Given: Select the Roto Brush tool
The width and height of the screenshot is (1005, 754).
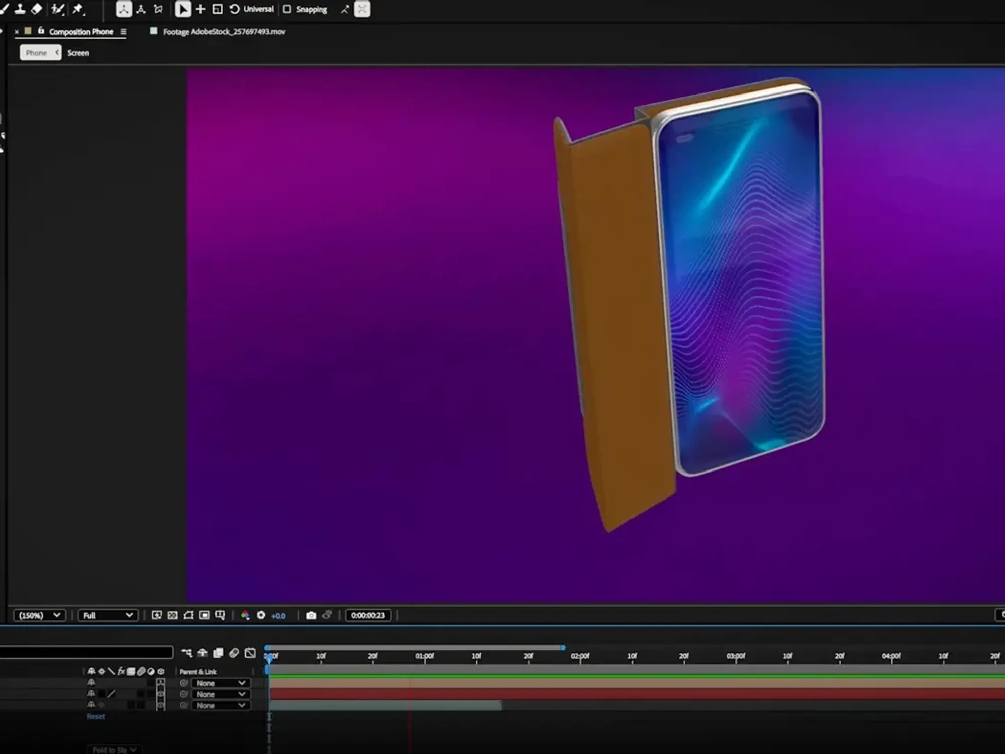Looking at the screenshot, I should (x=58, y=9).
